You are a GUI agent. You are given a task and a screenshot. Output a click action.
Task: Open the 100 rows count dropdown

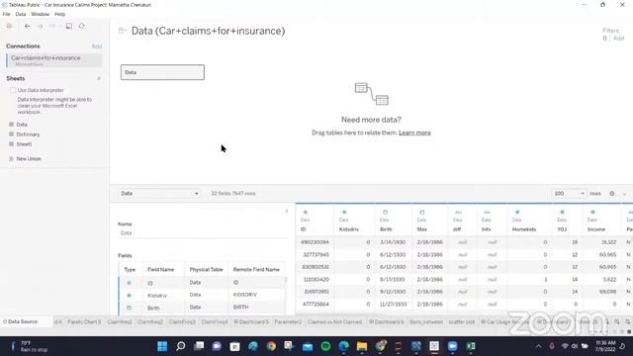click(x=569, y=194)
